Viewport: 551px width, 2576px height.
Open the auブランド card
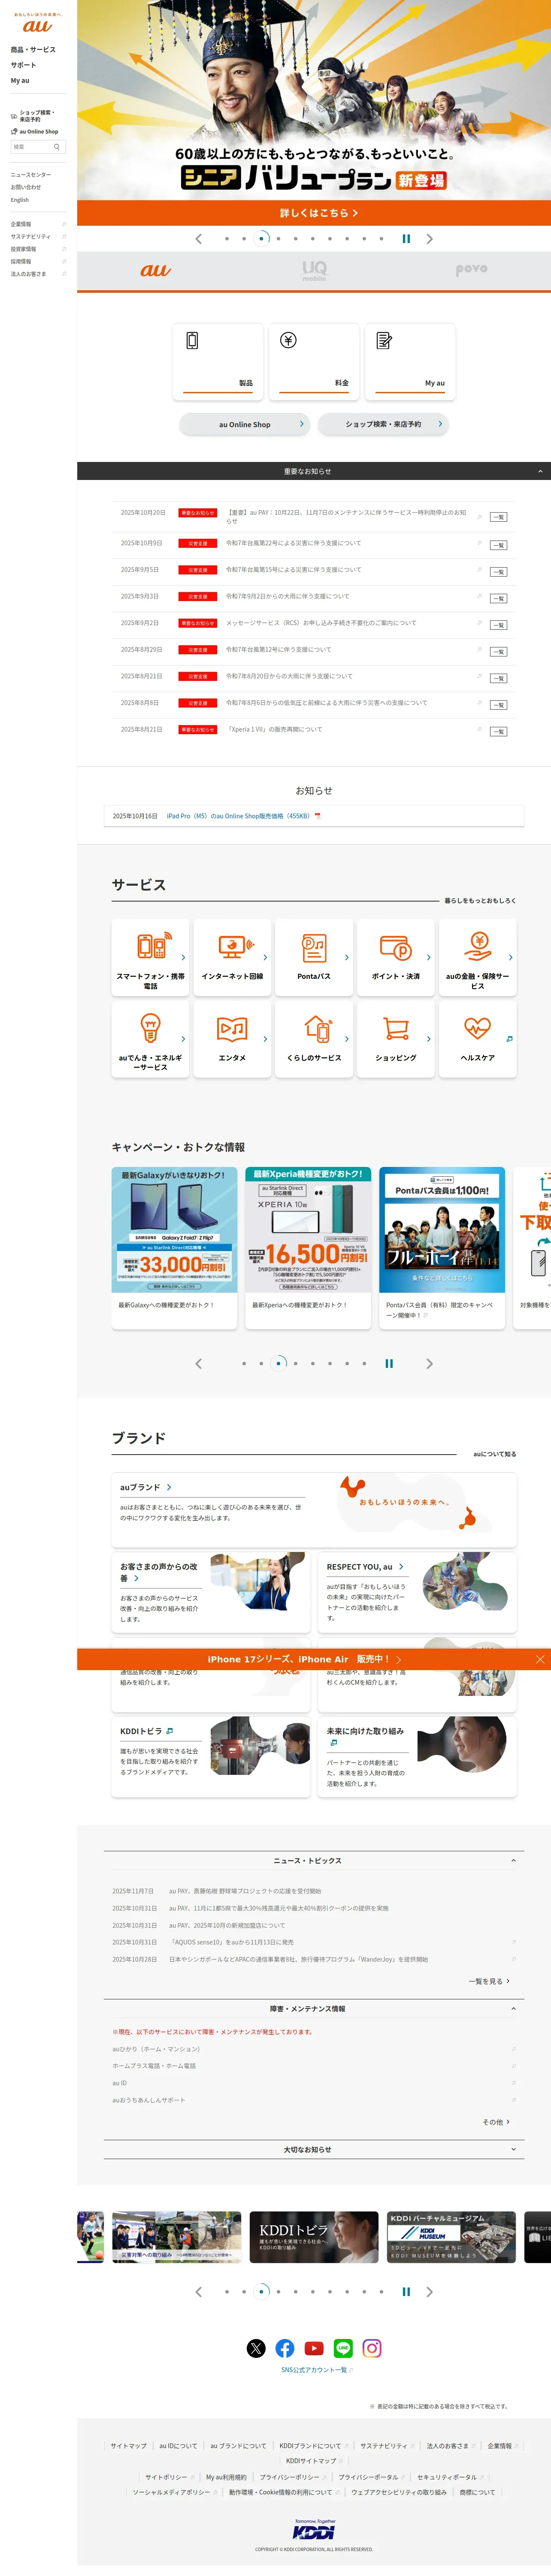click(314, 1510)
